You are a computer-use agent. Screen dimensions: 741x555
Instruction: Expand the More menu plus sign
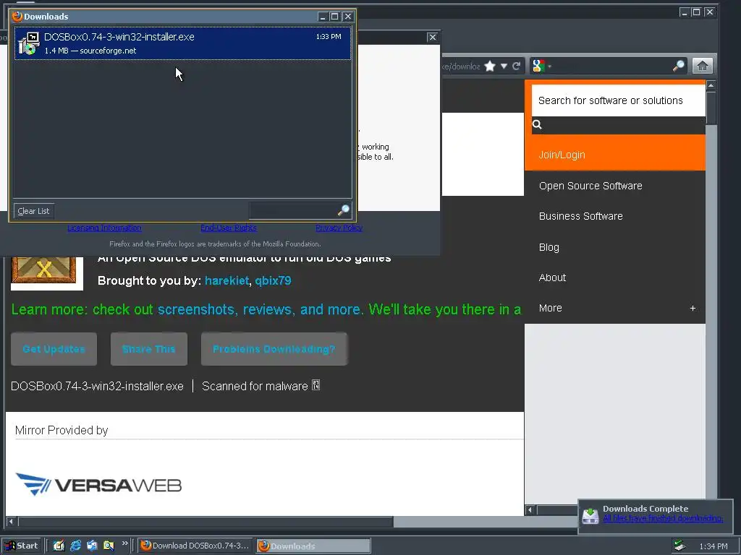[x=693, y=308]
